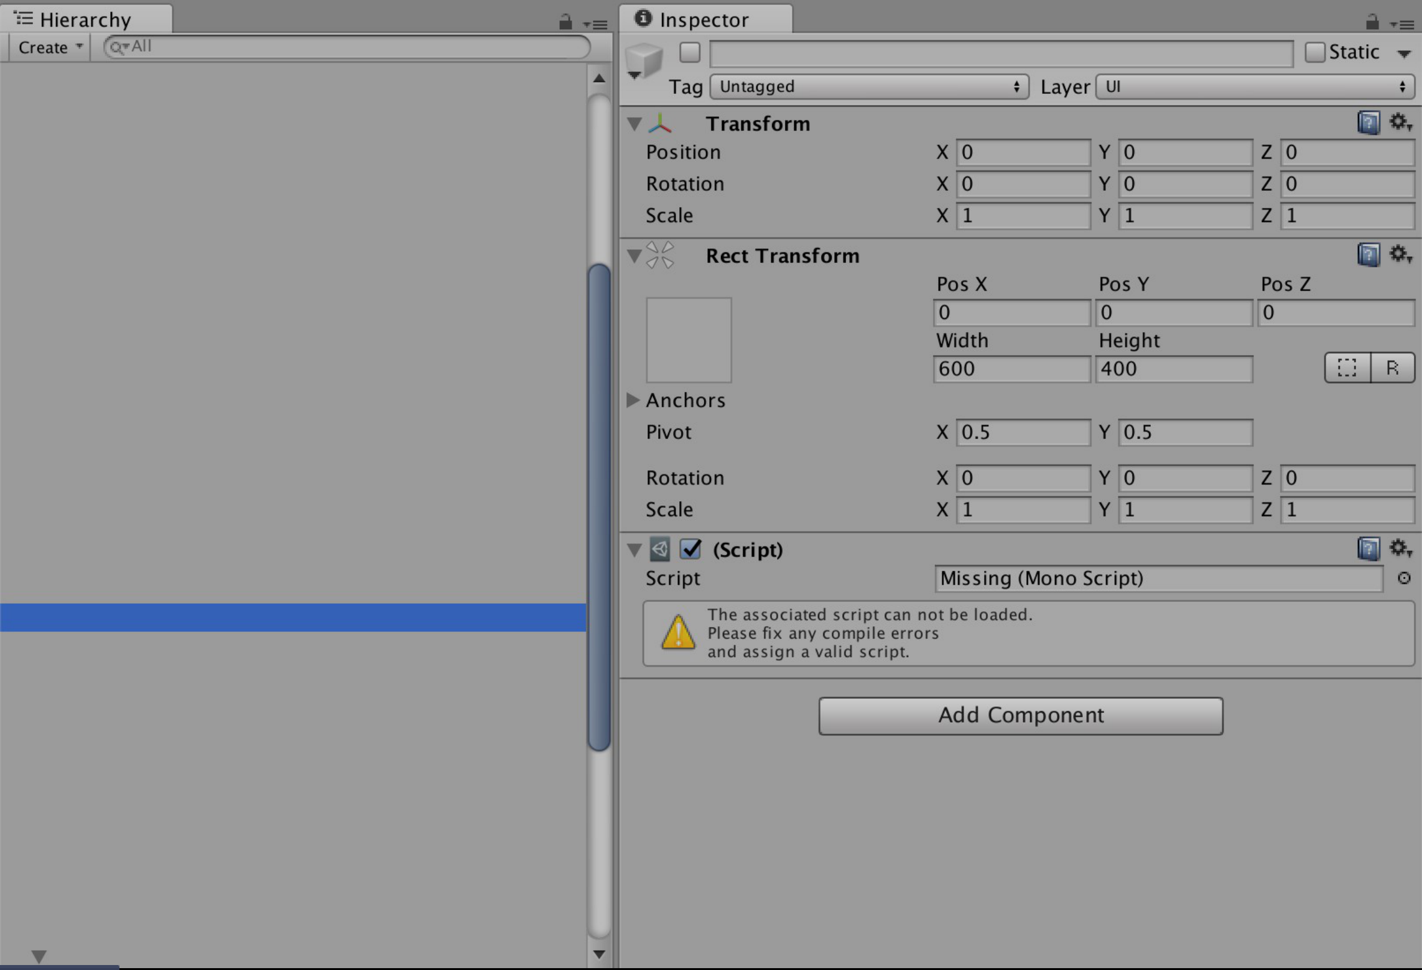Open the UI layer dropdown

(x=1254, y=86)
